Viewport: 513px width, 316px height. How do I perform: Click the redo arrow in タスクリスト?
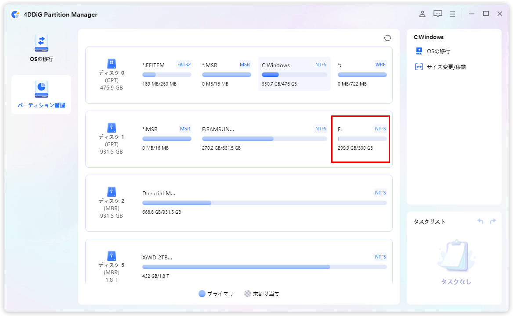point(493,221)
